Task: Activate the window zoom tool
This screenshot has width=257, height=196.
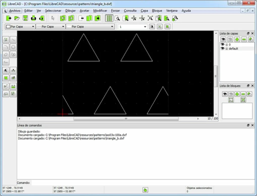Action: click(167, 18)
